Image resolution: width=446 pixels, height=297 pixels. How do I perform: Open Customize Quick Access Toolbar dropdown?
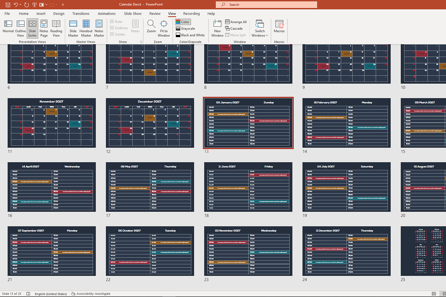pos(62,5)
